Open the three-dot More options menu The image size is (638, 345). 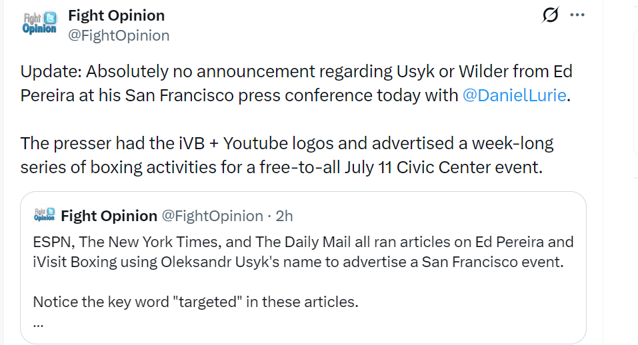[x=577, y=15]
